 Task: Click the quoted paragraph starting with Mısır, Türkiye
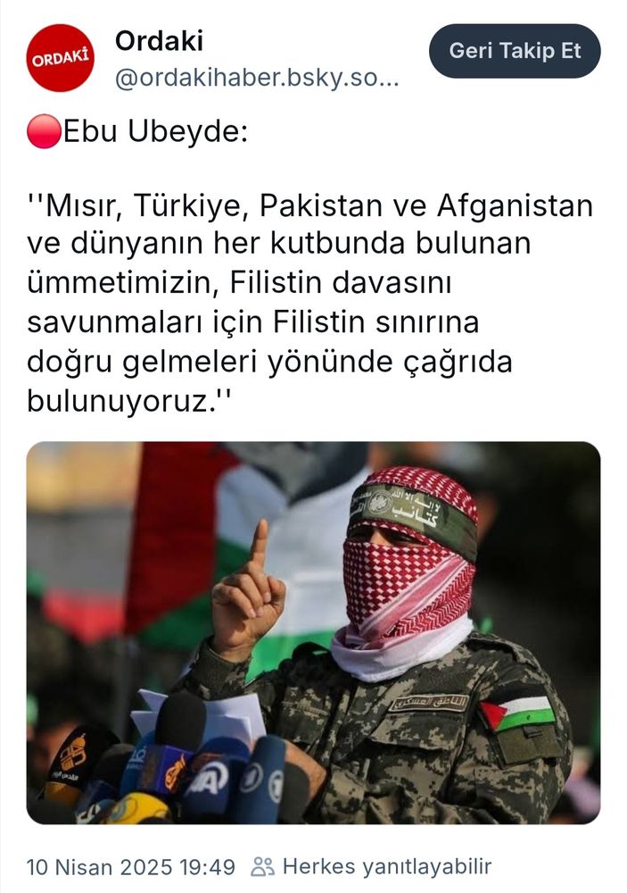pos(310,303)
